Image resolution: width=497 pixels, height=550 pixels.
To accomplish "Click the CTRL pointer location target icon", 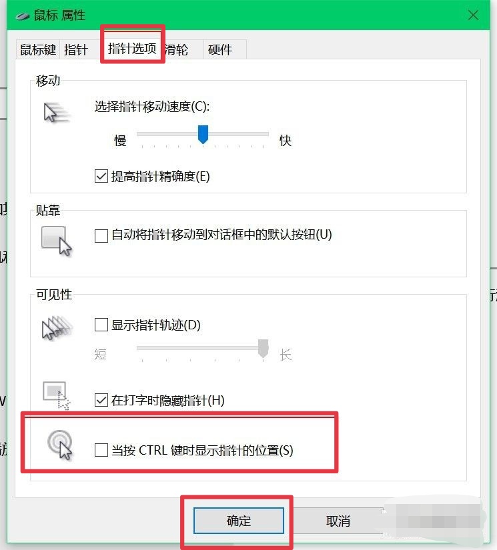I will coord(60,445).
